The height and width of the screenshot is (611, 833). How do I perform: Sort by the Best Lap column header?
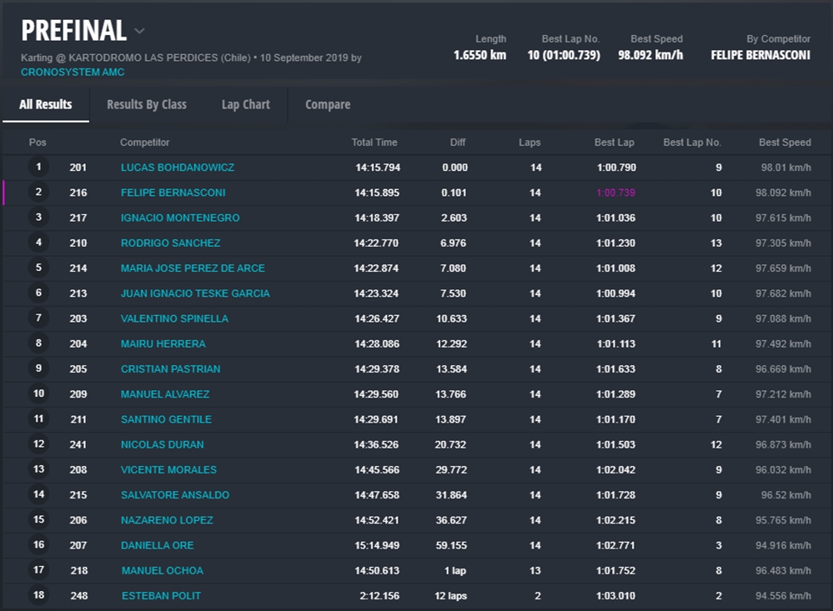614,143
